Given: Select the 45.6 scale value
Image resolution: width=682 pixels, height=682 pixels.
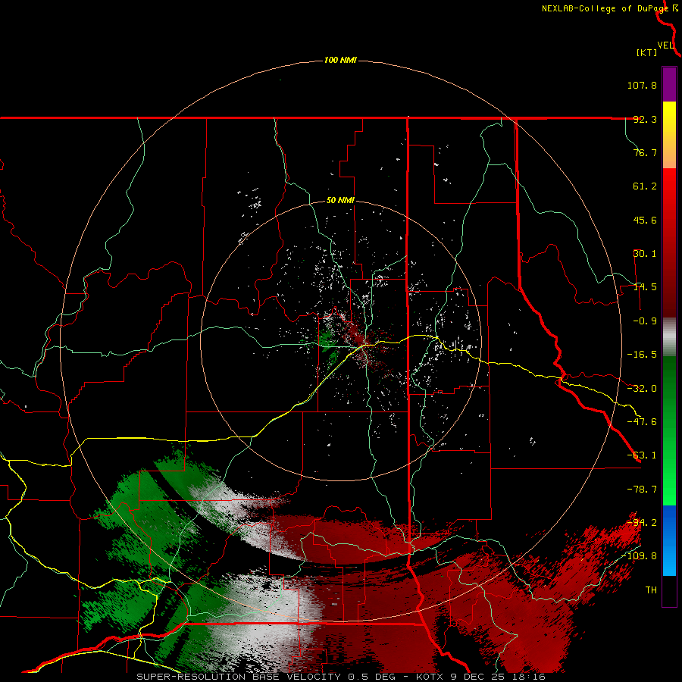Looking at the screenshot, I should click(645, 220).
